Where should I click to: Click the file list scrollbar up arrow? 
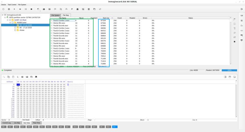[x=231, y=18]
